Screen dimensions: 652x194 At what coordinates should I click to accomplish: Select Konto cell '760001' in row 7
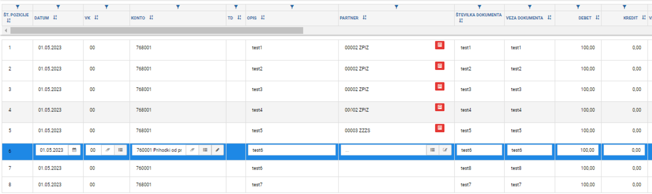tap(178, 168)
